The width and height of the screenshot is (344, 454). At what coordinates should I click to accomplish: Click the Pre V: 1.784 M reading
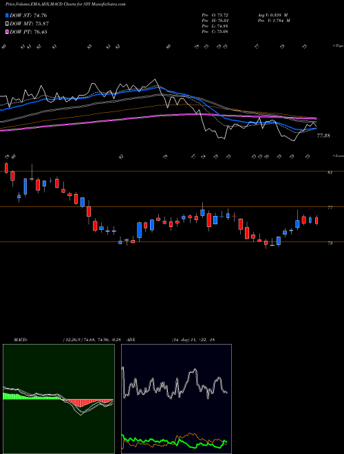[273, 21]
